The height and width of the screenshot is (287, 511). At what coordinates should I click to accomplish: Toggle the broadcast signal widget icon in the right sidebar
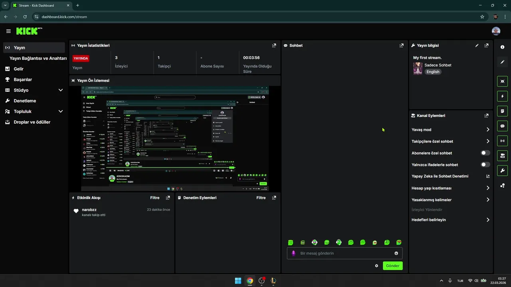click(503, 141)
